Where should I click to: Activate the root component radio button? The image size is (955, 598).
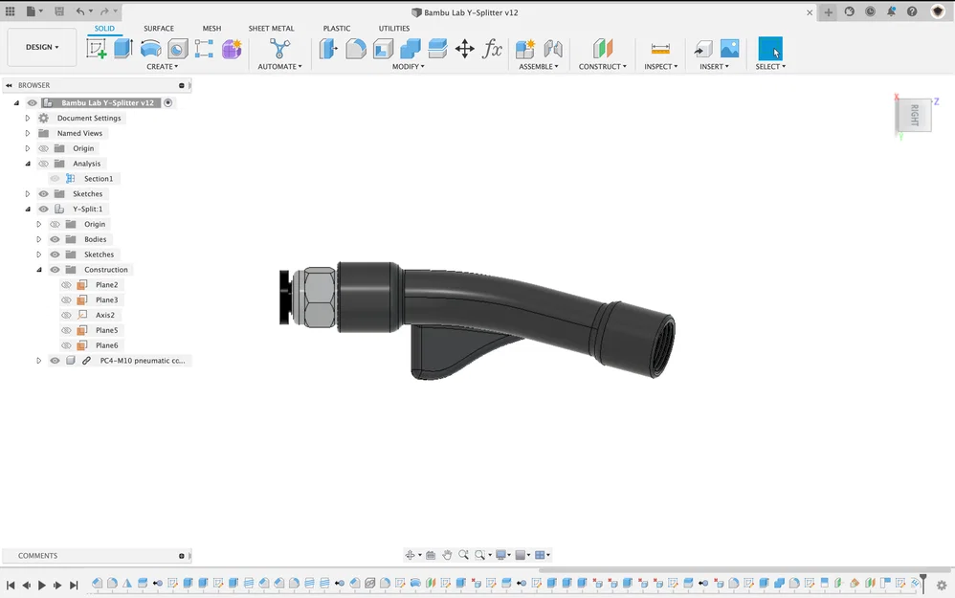tap(168, 103)
